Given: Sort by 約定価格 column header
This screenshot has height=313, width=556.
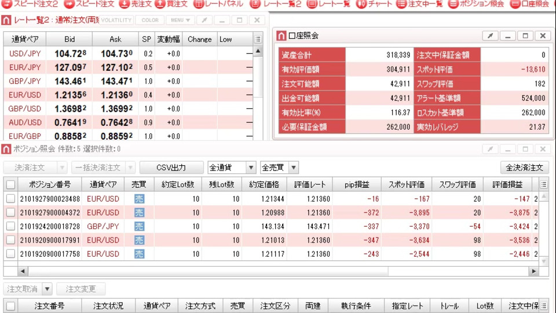Looking at the screenshot, I should [264, 184].
